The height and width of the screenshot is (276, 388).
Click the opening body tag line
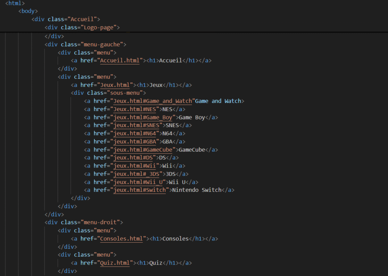pos(28,11)
